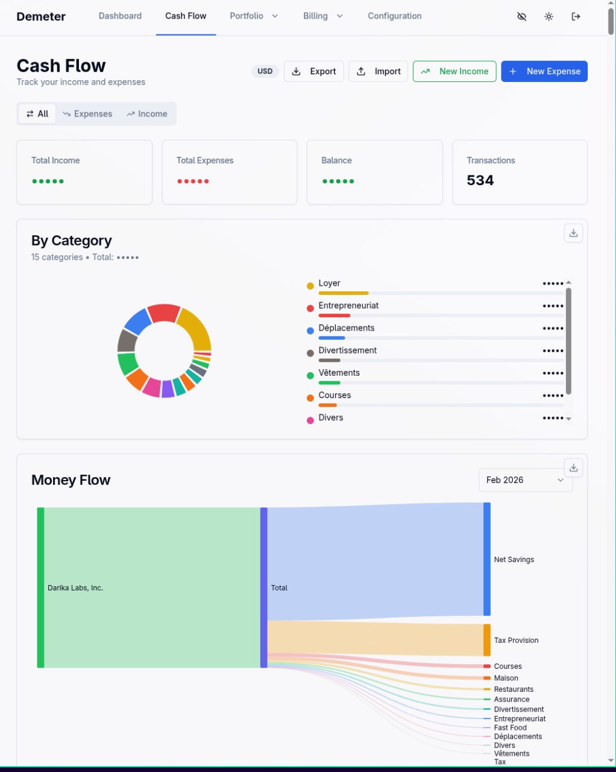
Task: Go to the Dashboard tab
Action: tap(120, 16)
